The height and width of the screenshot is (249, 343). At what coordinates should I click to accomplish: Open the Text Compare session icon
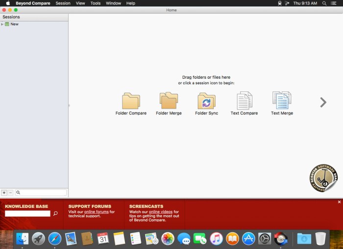(x=244, y=101)
